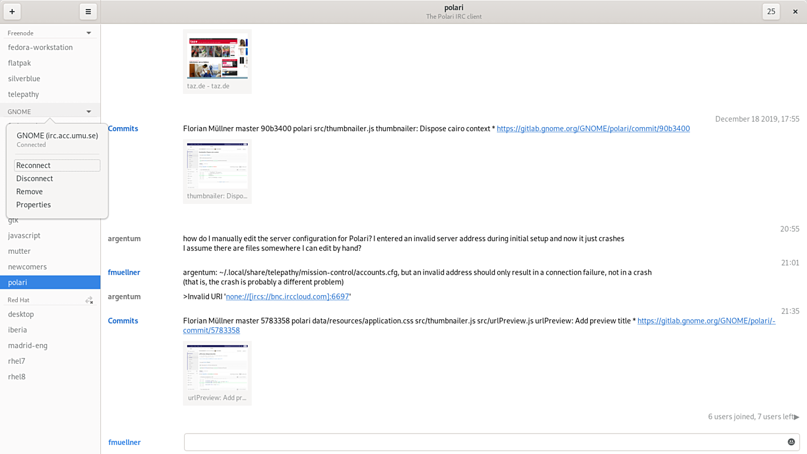Viewport: 807px width, 454px height.
Task: Expand the joined and left users arrow
Action: [797, 417]
